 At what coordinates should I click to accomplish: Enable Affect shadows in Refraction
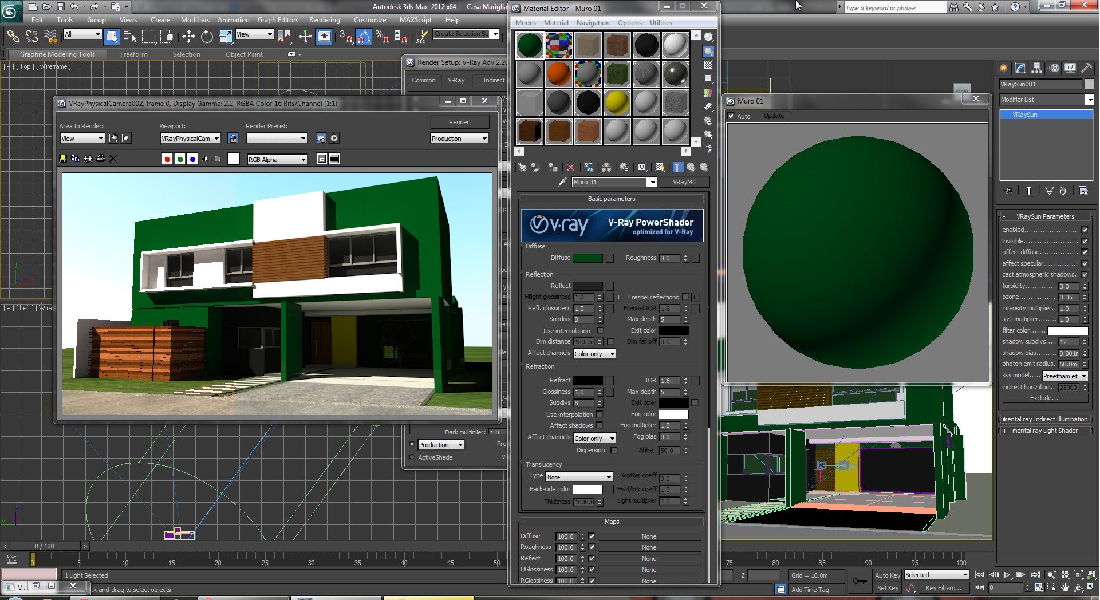click(600, 425)
